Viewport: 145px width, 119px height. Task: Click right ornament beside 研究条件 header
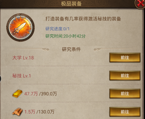tap(97, 49)
